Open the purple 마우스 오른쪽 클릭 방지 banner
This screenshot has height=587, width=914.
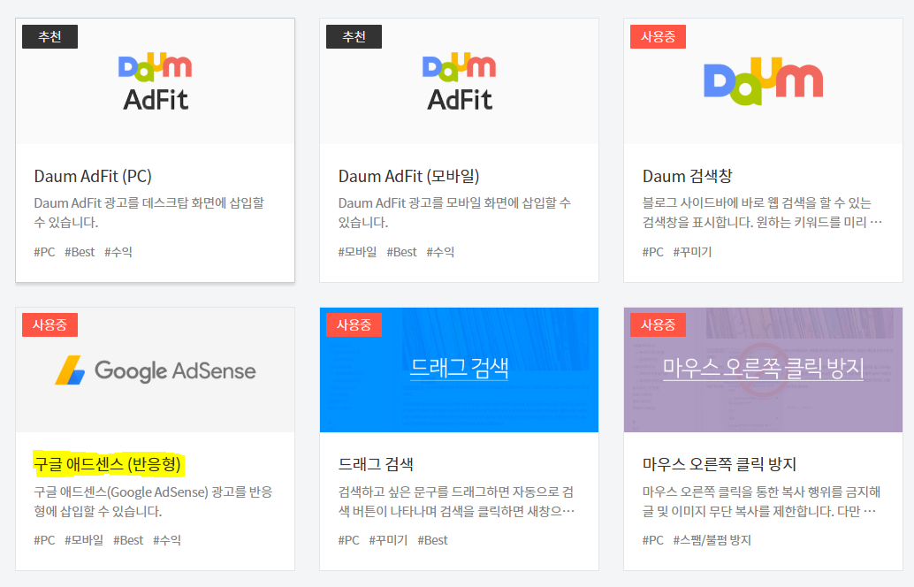pyautogui.click(x=763, y=370)
